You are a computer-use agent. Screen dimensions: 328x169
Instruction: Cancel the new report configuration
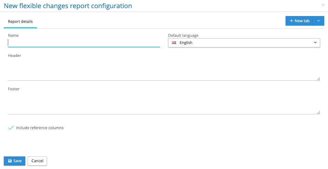click(x=37, y=161)
